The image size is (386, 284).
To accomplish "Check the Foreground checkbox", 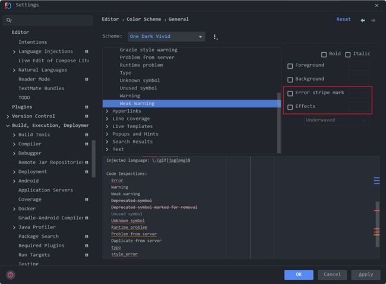I will tap(290, 66).
